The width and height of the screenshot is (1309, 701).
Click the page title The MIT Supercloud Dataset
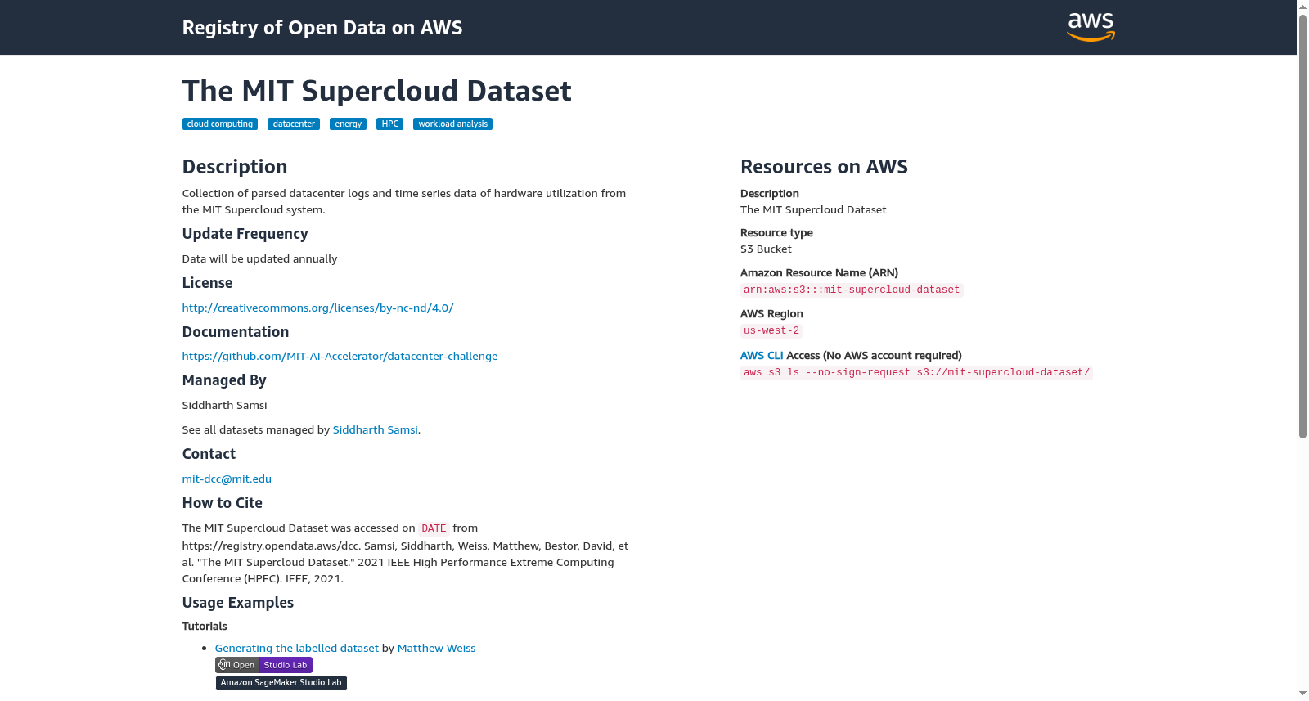(x=376, y=91)
